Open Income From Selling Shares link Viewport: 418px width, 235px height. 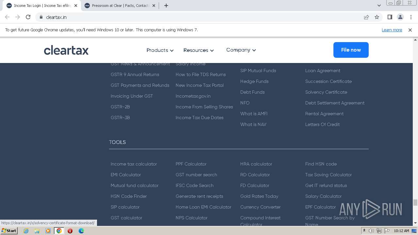(x=204, y=107)
